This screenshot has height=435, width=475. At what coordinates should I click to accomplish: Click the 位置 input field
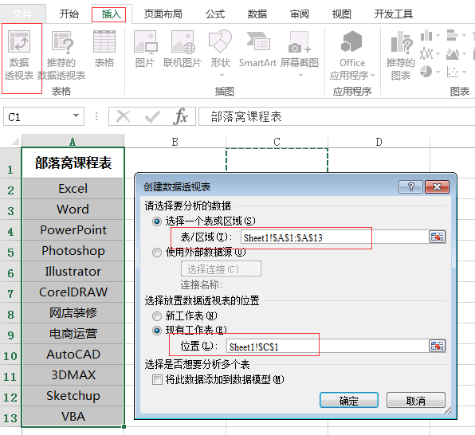328,347
